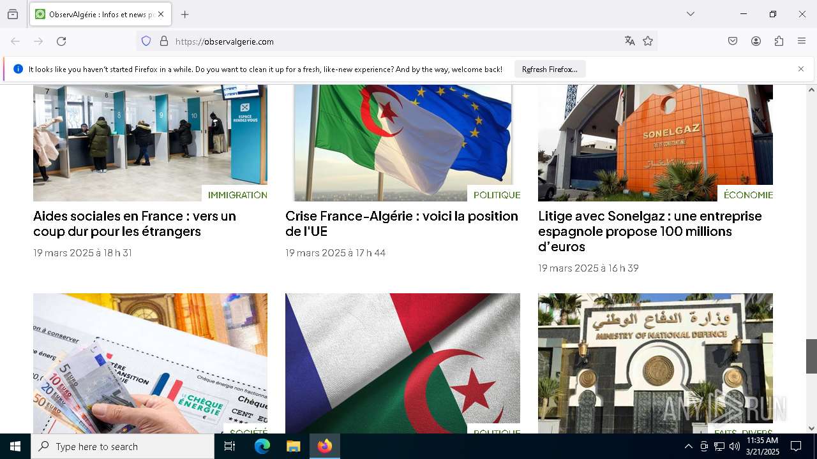Screen dimensions: 817x459
Task: Open the POLITIQUE category on EU article
Action: pos(497,195)
